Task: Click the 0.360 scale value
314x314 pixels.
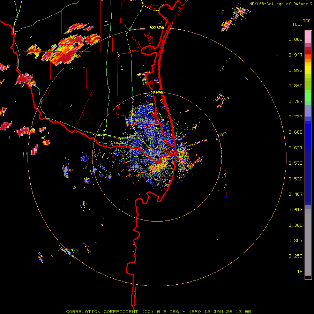Action: (296, 225)
